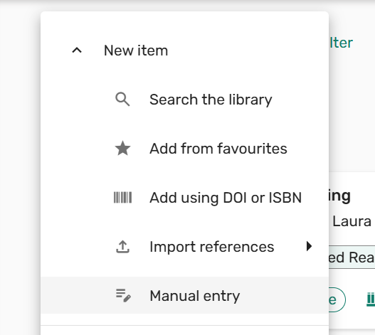Click the pencil-lines Manual entry icon
375x335 pixels.
pos(123,295)
